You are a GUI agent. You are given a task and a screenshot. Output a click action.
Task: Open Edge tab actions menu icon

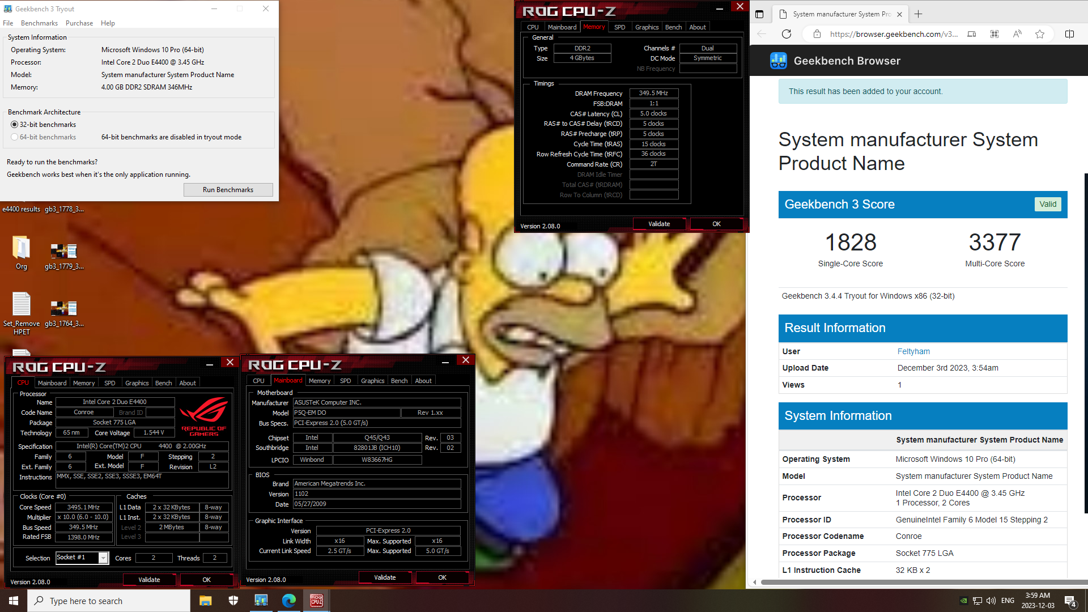click(759, 14)
